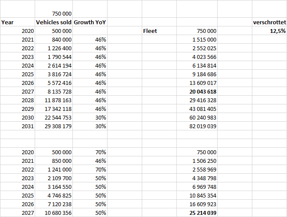Screen dimensions: 287x217
Task: Select the cell with 22 544 753
Action: point(53,118)
